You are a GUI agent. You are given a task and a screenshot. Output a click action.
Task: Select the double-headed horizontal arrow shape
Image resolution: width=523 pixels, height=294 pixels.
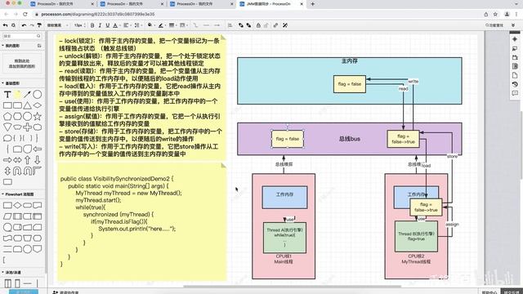coord(17,160)
